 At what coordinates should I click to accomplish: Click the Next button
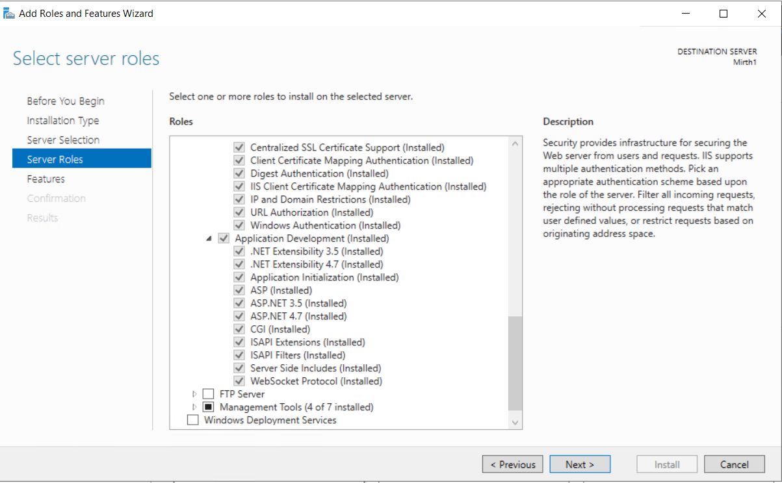[580, 464]
